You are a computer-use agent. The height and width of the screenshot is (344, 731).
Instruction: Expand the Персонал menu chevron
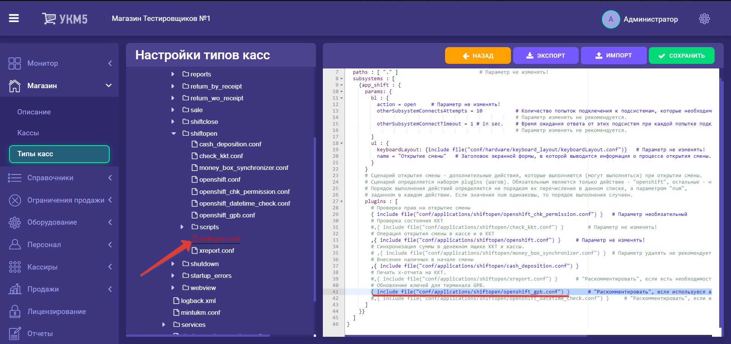(110, 244)
